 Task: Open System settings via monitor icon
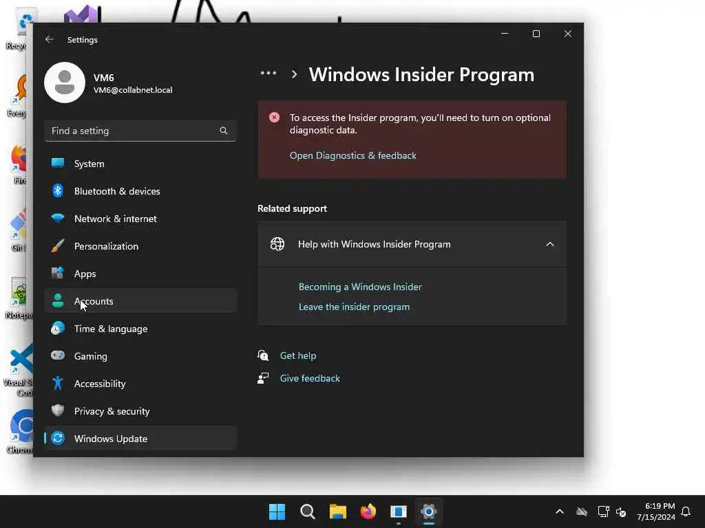pyautogui.click(x=58, y=163)
